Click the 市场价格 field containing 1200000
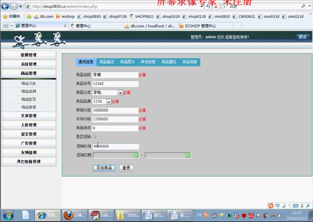This screenshot has height=222, width=313. click(x=115, y=119)
